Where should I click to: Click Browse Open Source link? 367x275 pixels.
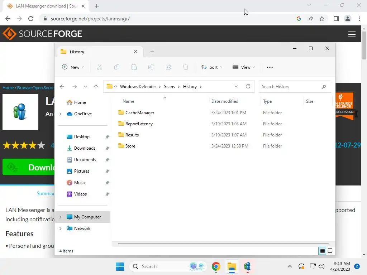[35, 88]
